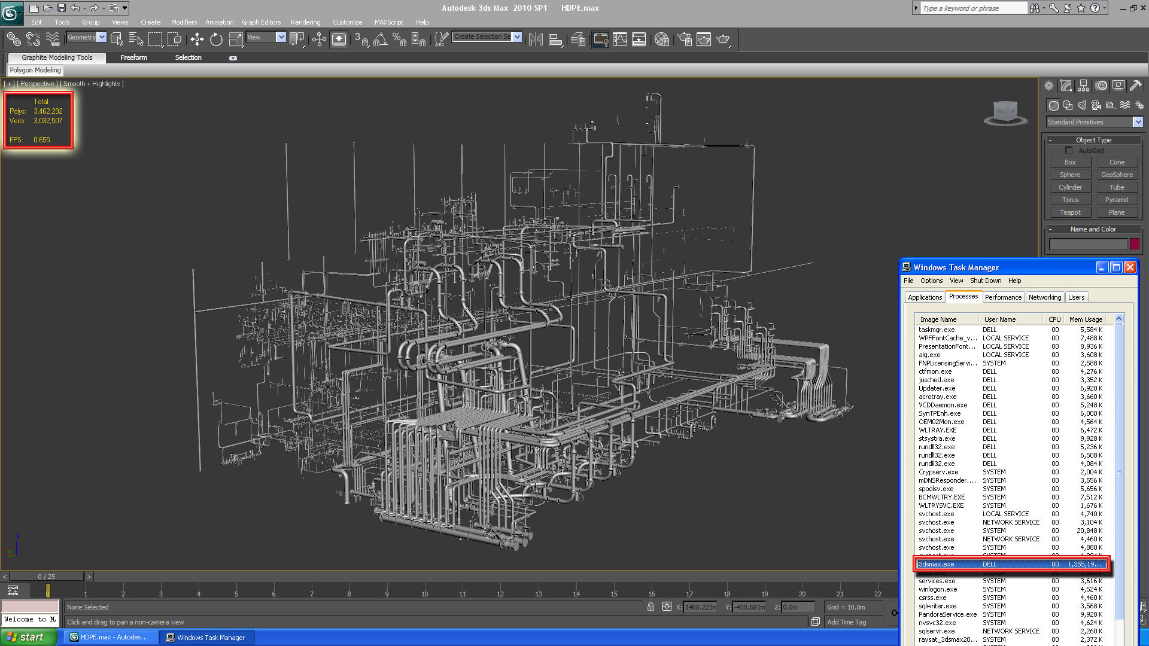1149x646 pixels.
Task: Expand the InfoCenter search field arrow
Action: tap(916, 8)
